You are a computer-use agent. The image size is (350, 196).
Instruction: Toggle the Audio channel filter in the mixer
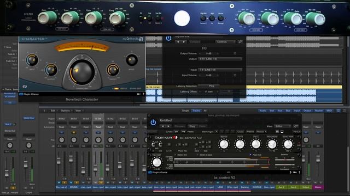262,111
